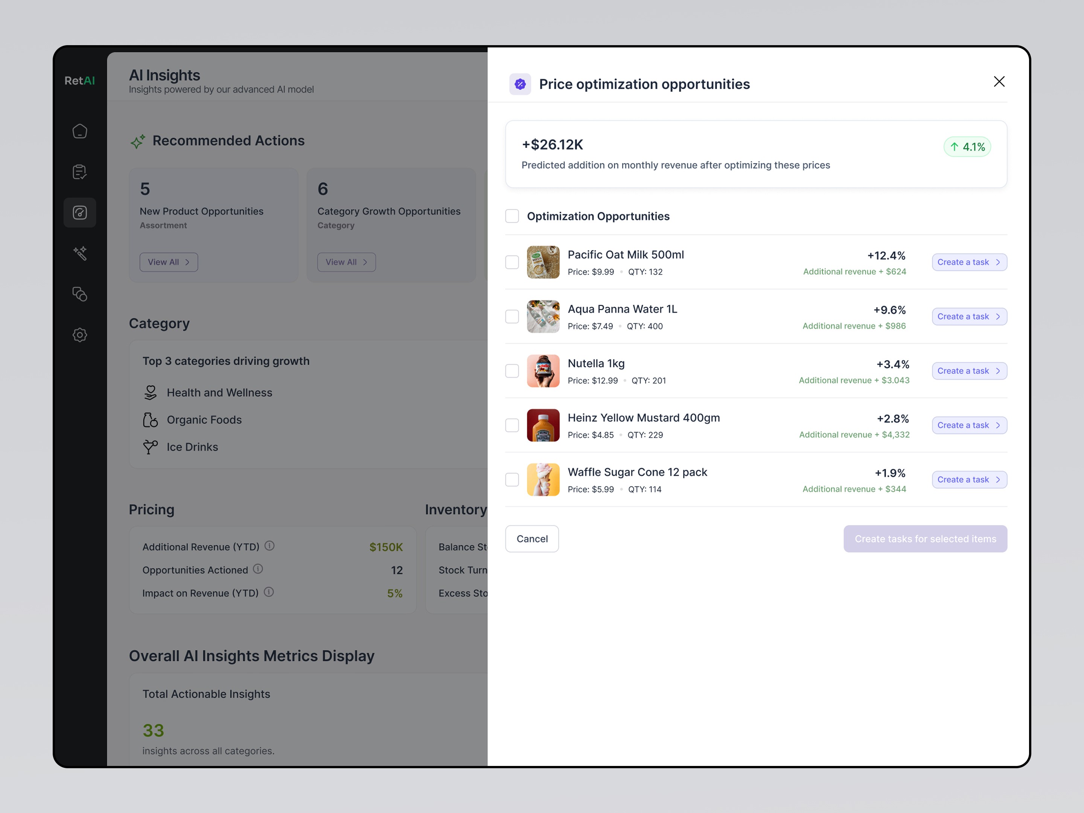View All New Product Opportunities
Viewport: 1084px width, 813px height.
[169, 262]
